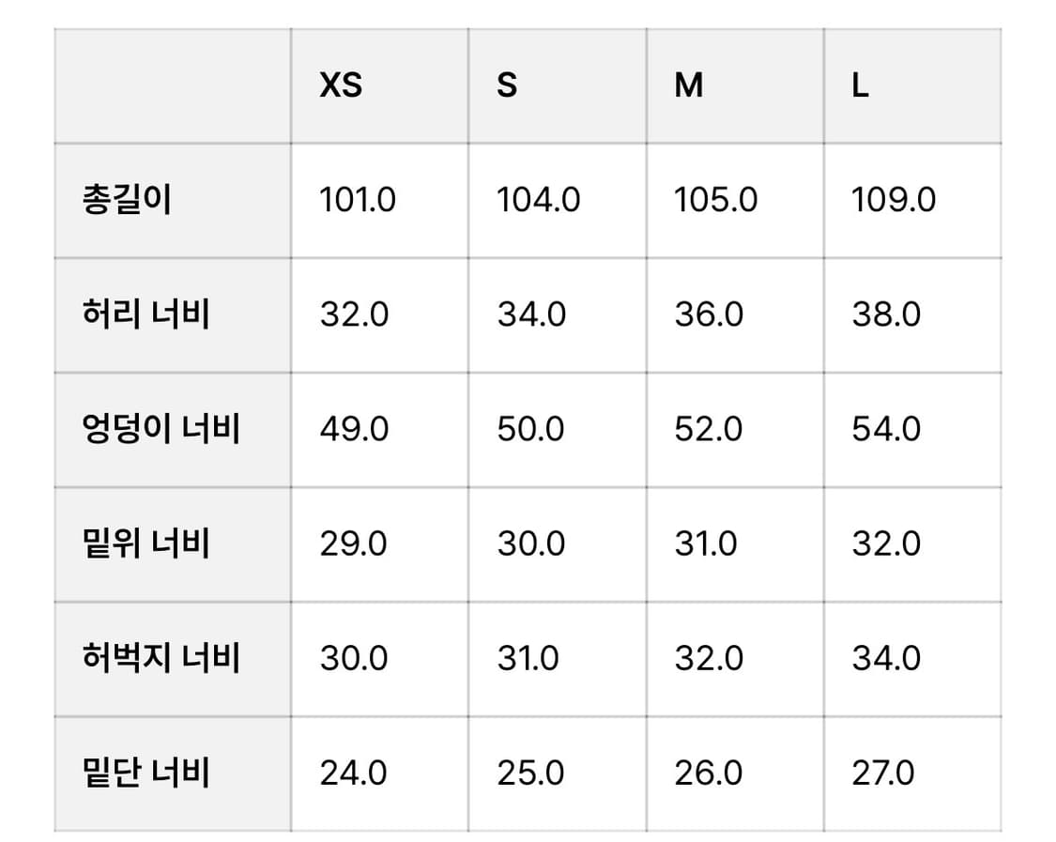Click 허벅지 너비 value for size S
Screen dimensions: 1056x842
pyautogui.click(x=528, y=658)
